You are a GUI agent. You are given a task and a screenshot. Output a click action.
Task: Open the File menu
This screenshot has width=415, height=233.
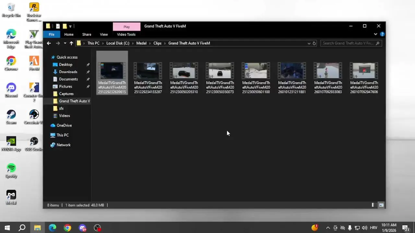coord(52,34)
